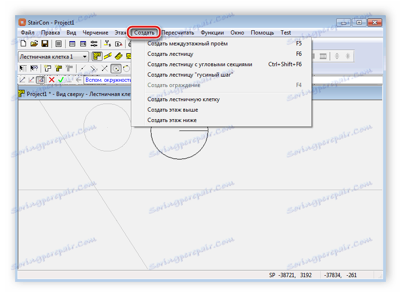Open the Функции menu
The width and height of the screenshot is (401, 297).
point(212,33)
